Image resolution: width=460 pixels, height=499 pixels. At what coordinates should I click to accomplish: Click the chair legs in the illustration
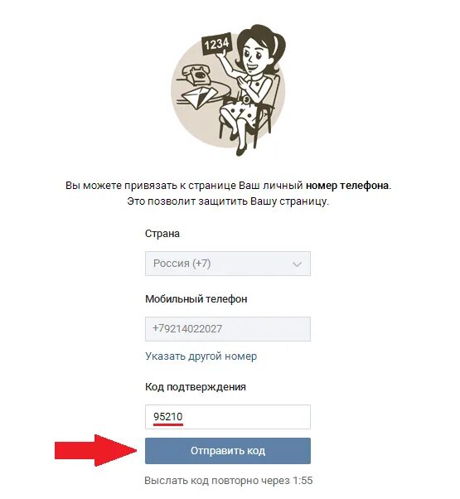tap(246, 132)
